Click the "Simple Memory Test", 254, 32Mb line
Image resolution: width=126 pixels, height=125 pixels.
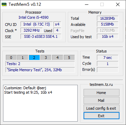pos(40,70)
